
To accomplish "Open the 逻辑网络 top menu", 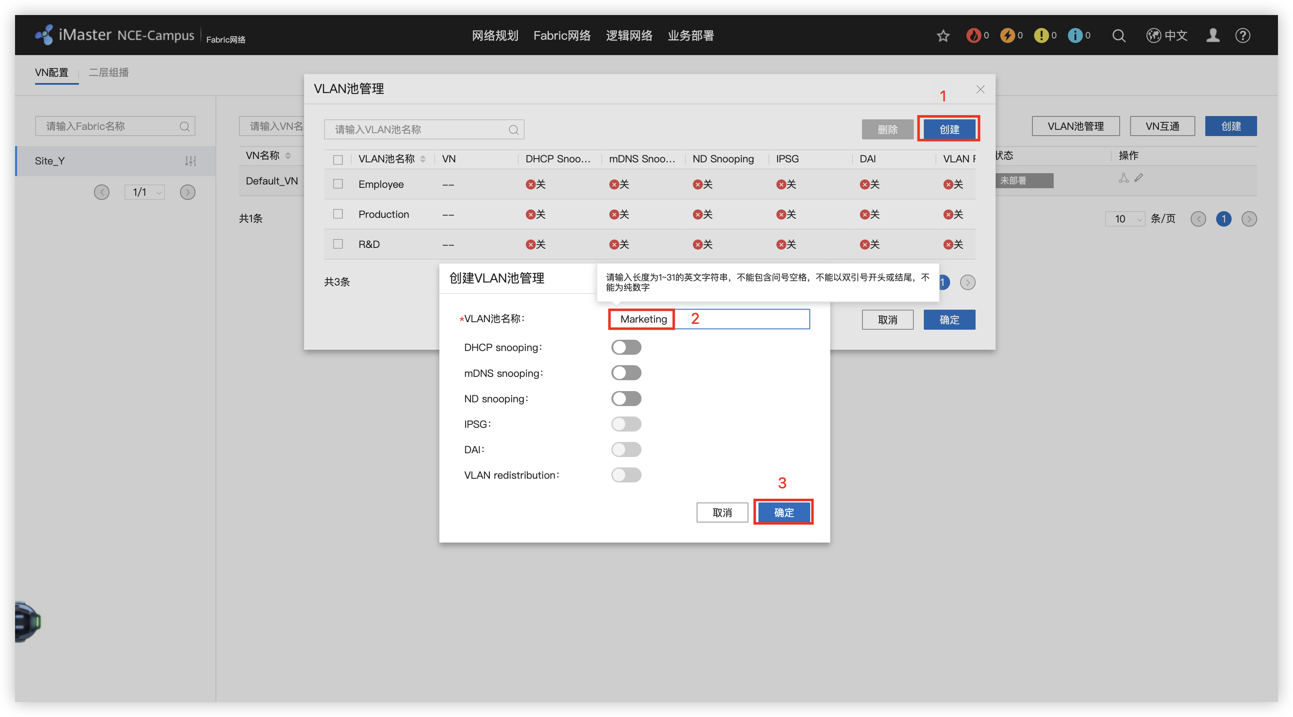I will pos(629,35).
